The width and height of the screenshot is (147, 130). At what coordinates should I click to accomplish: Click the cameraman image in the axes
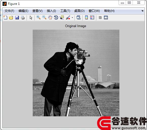76,73
